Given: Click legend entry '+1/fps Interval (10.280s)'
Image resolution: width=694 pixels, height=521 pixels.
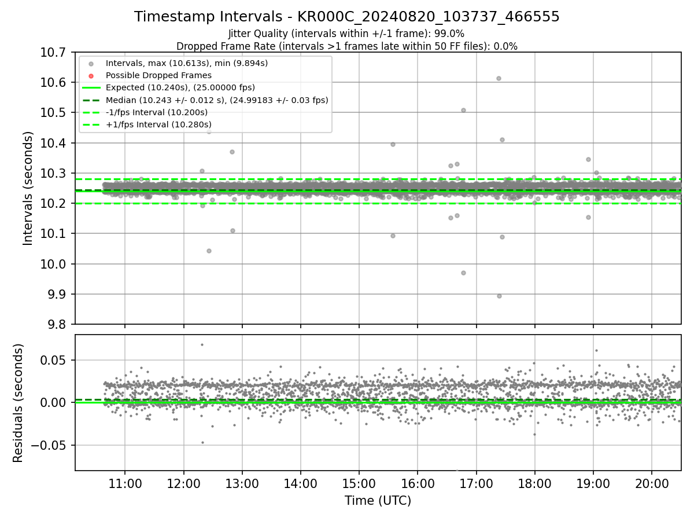Looking at the screenshot, I should click(x=158, y=124).
